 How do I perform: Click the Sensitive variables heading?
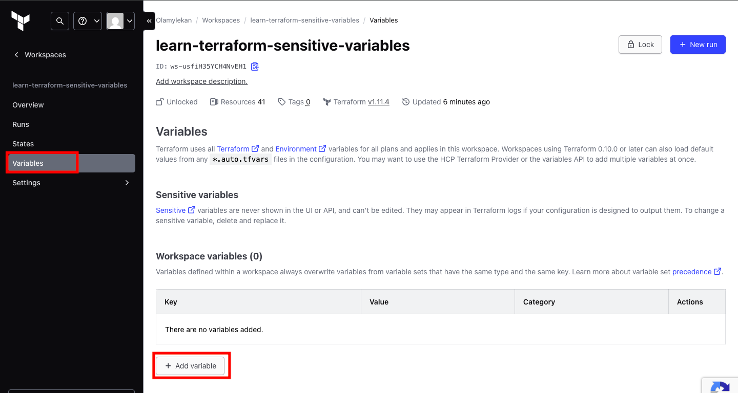[x=197, y=195]
